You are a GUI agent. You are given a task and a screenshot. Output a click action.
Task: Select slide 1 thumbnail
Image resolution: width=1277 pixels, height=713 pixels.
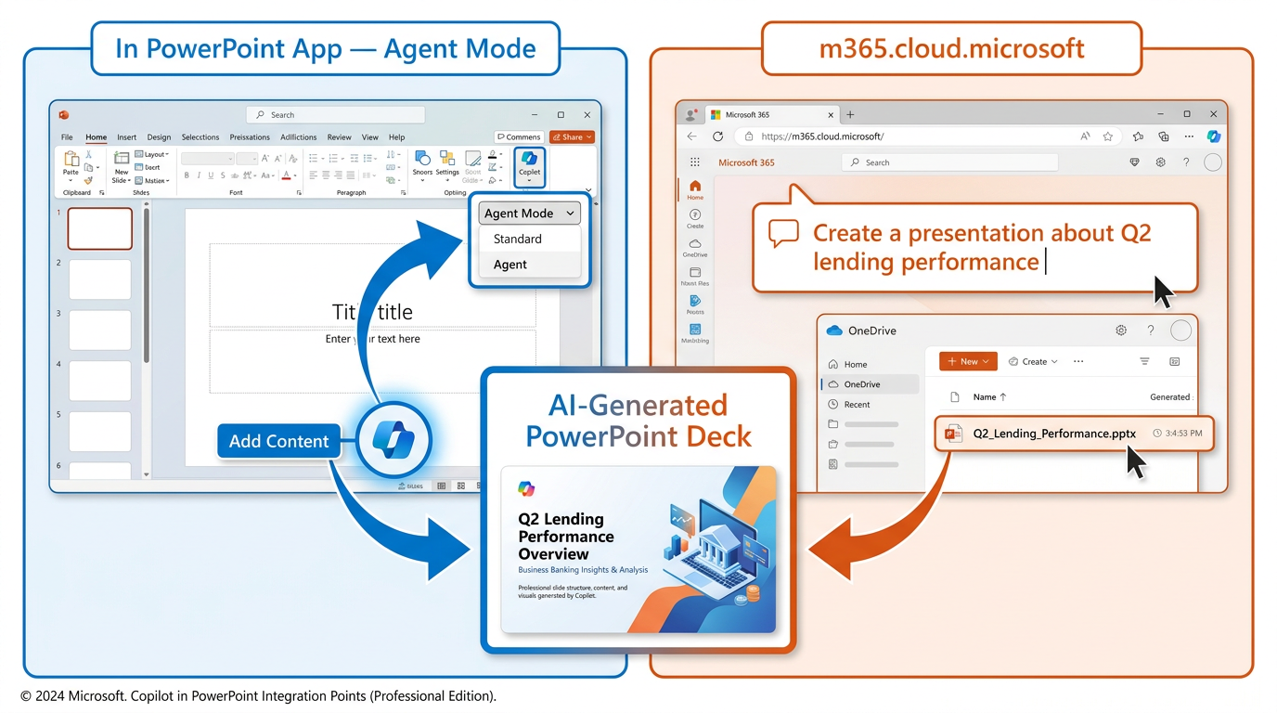tap(100, 228)
